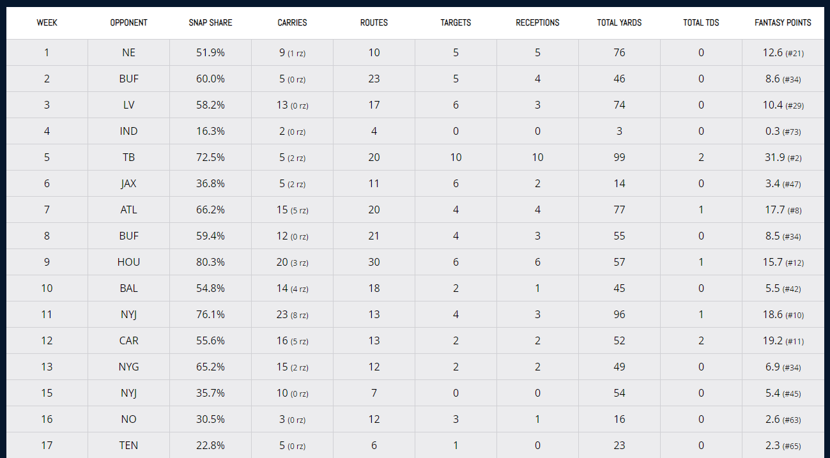Select the CAR opponent cell
Screen dimensions: 830x458
(128, 340)
